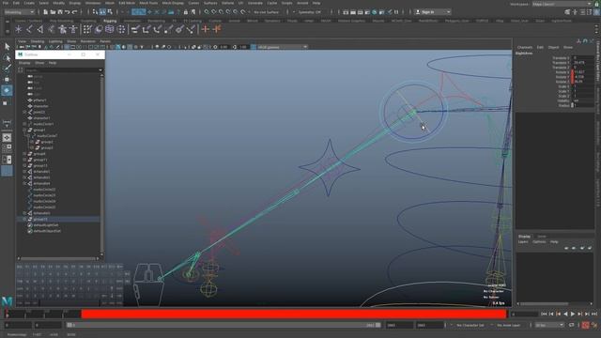
Task: Click the Quick Rig figure shelf icon
Action: [x=62, y=29]
